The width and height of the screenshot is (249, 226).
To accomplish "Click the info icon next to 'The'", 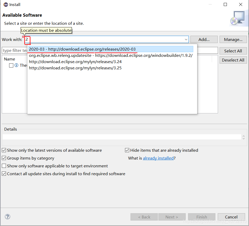I will 16,65.
